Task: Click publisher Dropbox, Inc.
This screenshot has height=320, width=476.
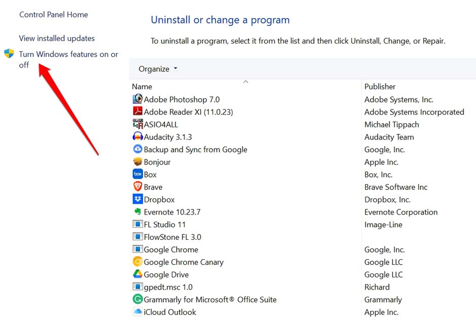Action: 387,199
